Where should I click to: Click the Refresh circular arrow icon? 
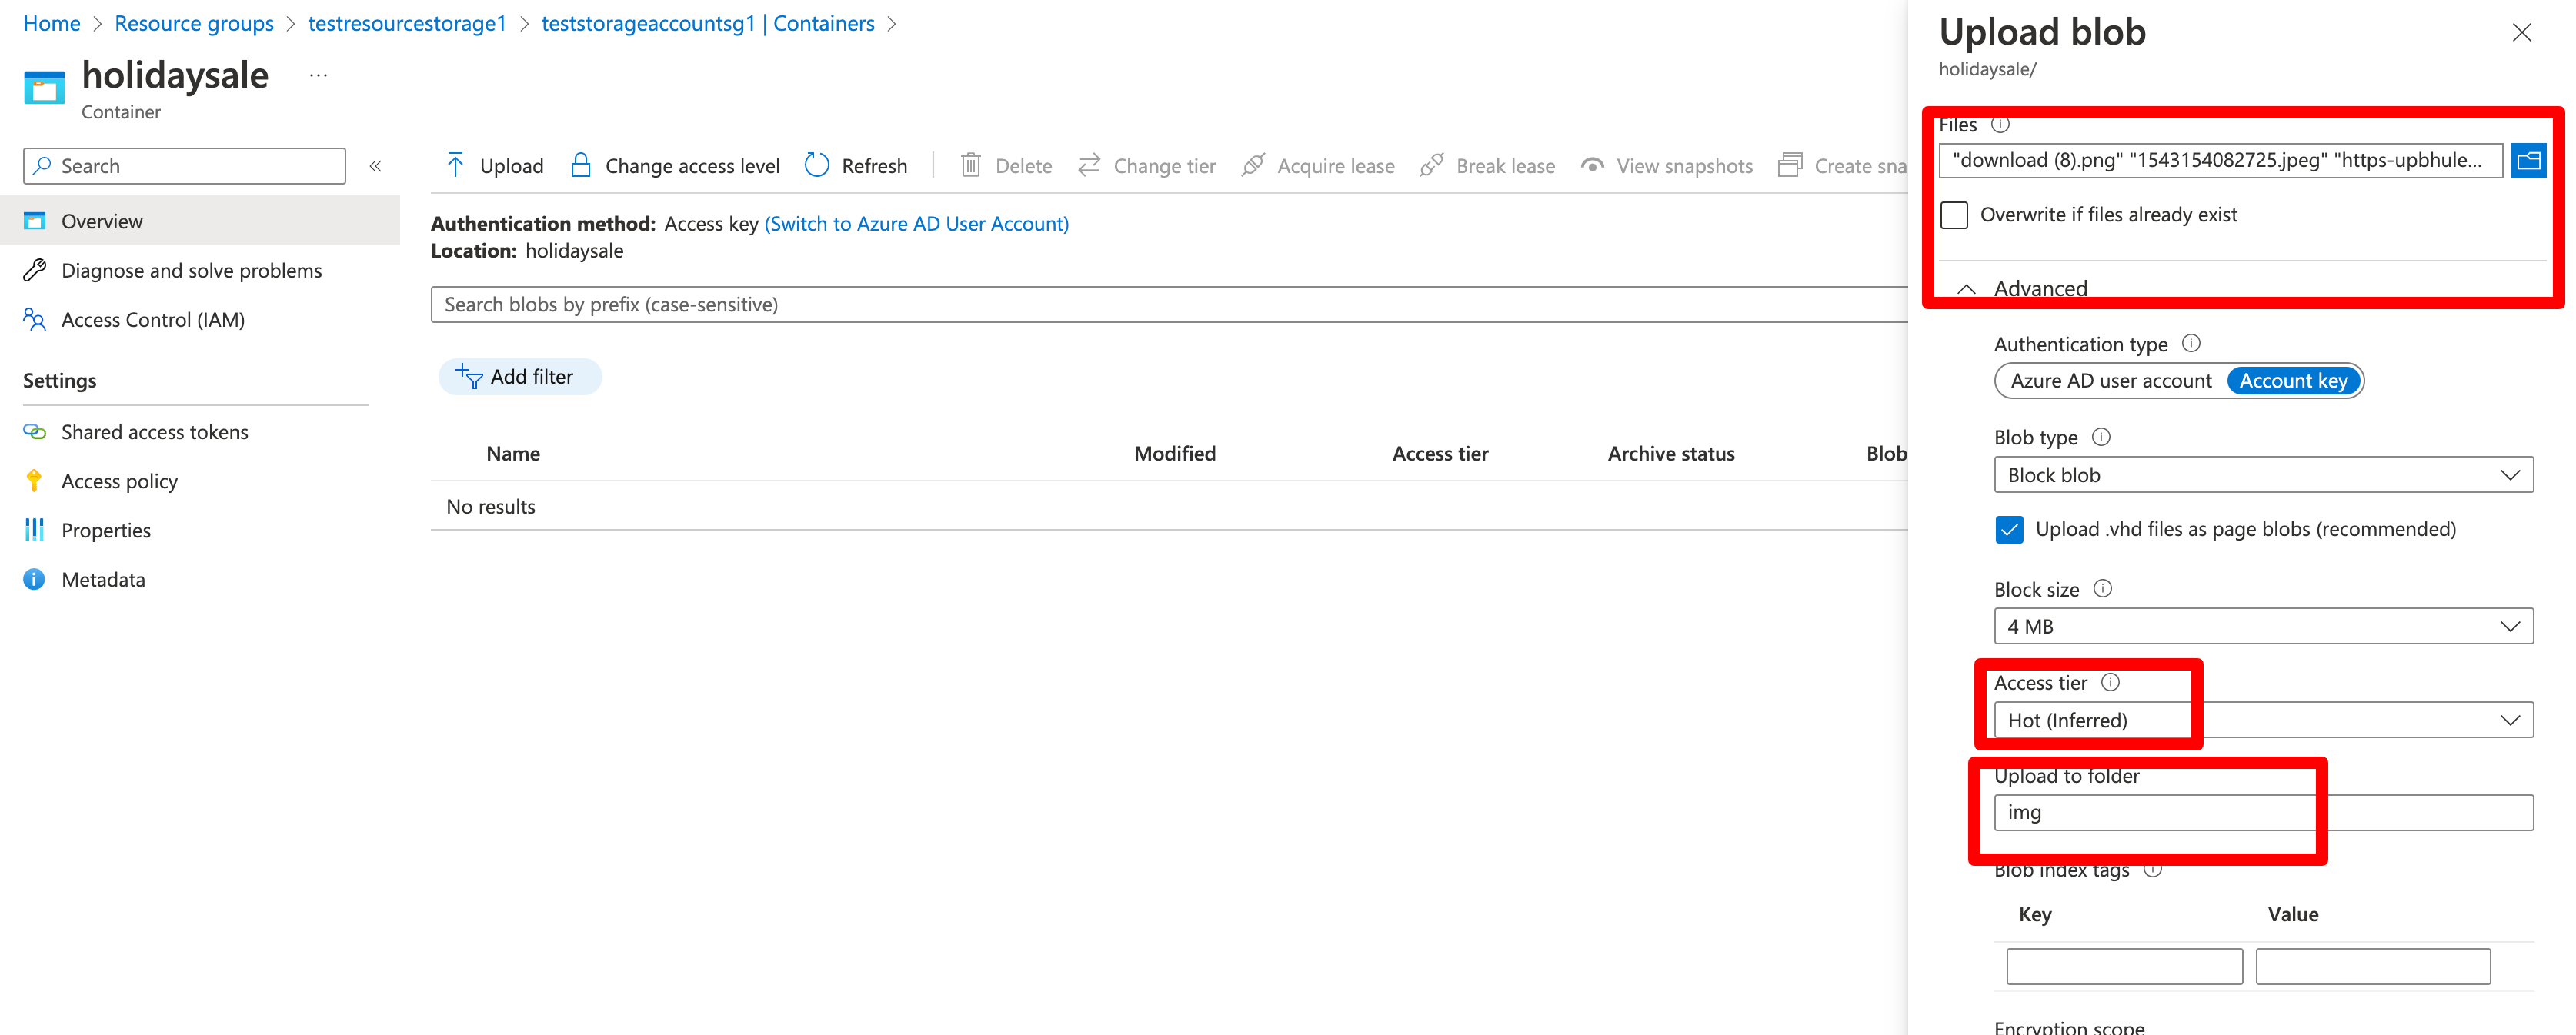pos(817,165)
